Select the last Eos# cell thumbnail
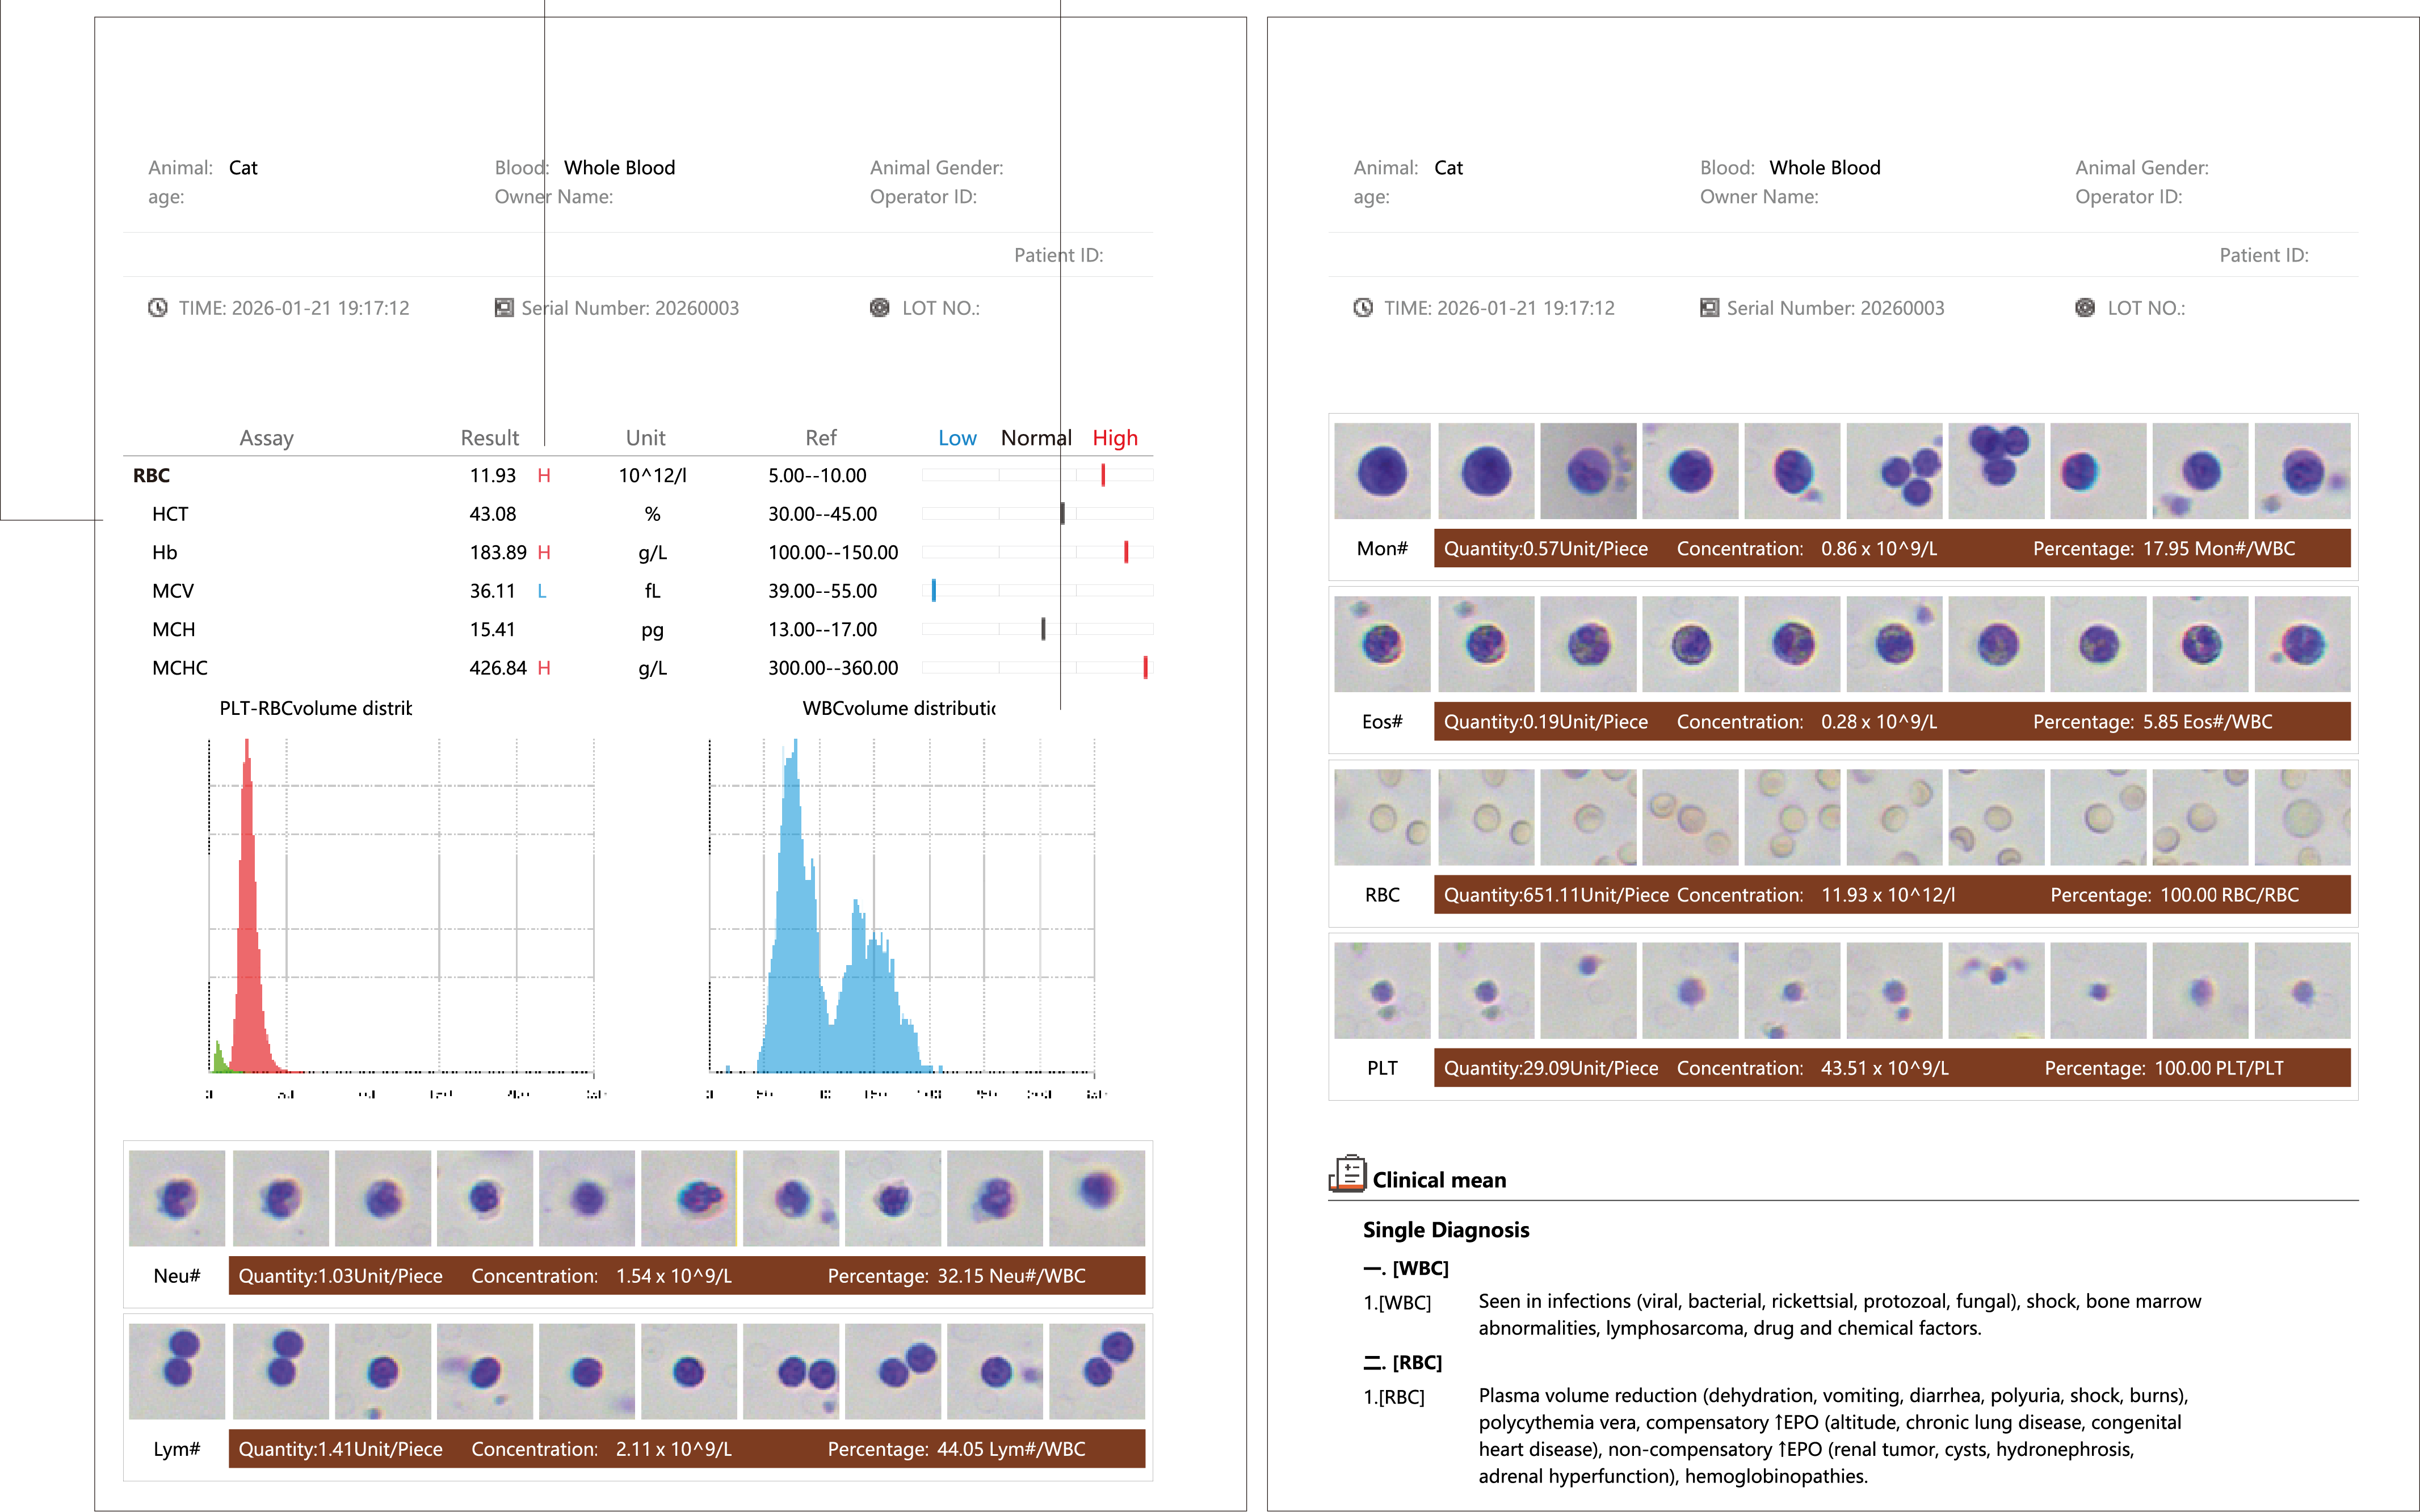This screenshot has height=1512, width=2420. [x=2302, y=644]
